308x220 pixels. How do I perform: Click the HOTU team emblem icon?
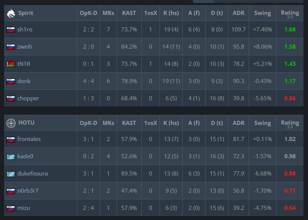pyautogui.click(x=11, y=123)
